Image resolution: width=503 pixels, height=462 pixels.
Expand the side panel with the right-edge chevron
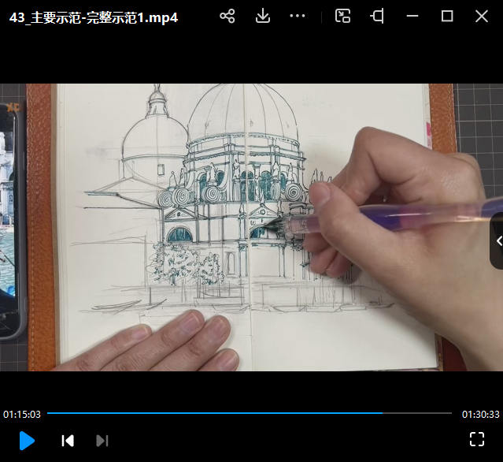[x=497, y=241]
